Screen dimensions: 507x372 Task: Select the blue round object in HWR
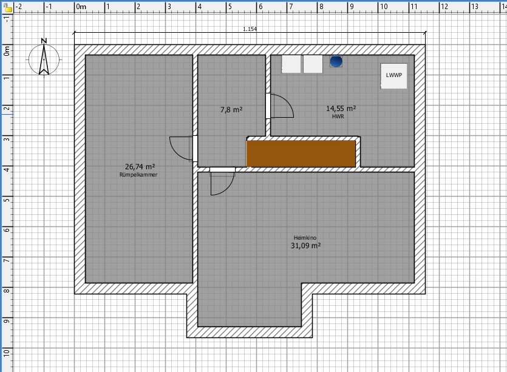336,61
